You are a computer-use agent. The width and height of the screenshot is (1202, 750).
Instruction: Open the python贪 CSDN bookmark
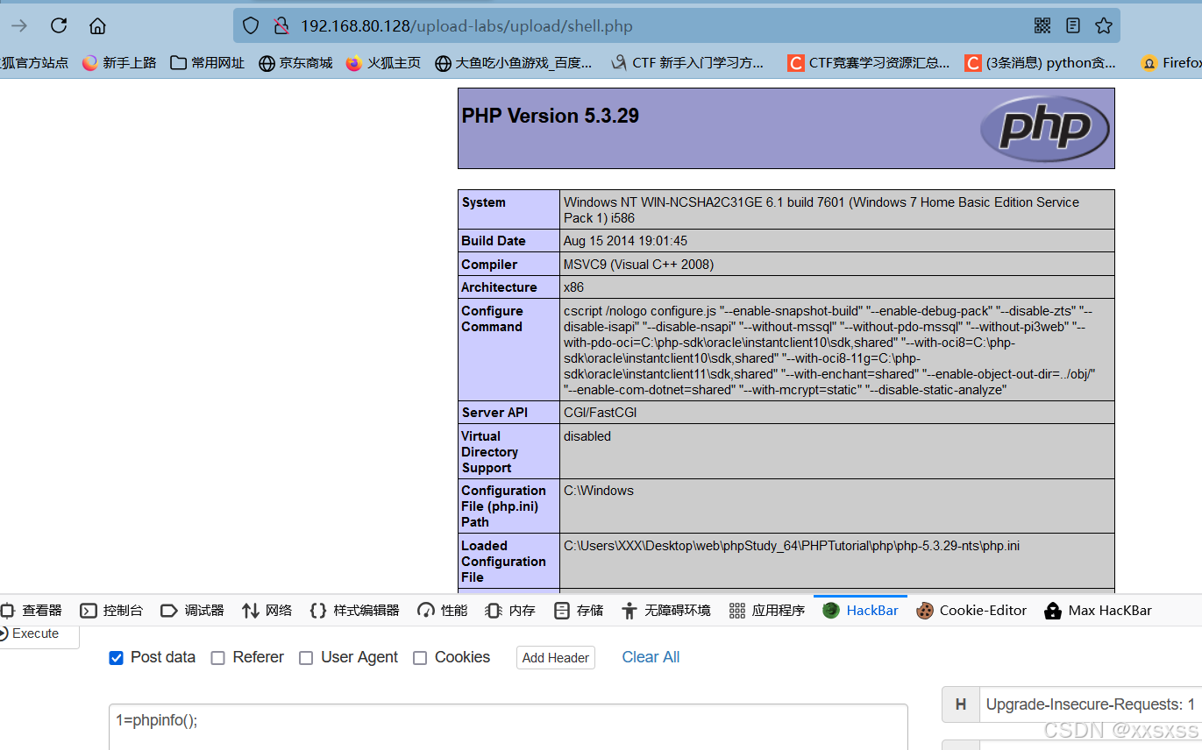[1041, 63]
